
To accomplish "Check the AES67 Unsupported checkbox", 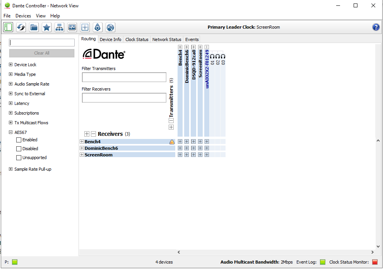I will [19, 158].
